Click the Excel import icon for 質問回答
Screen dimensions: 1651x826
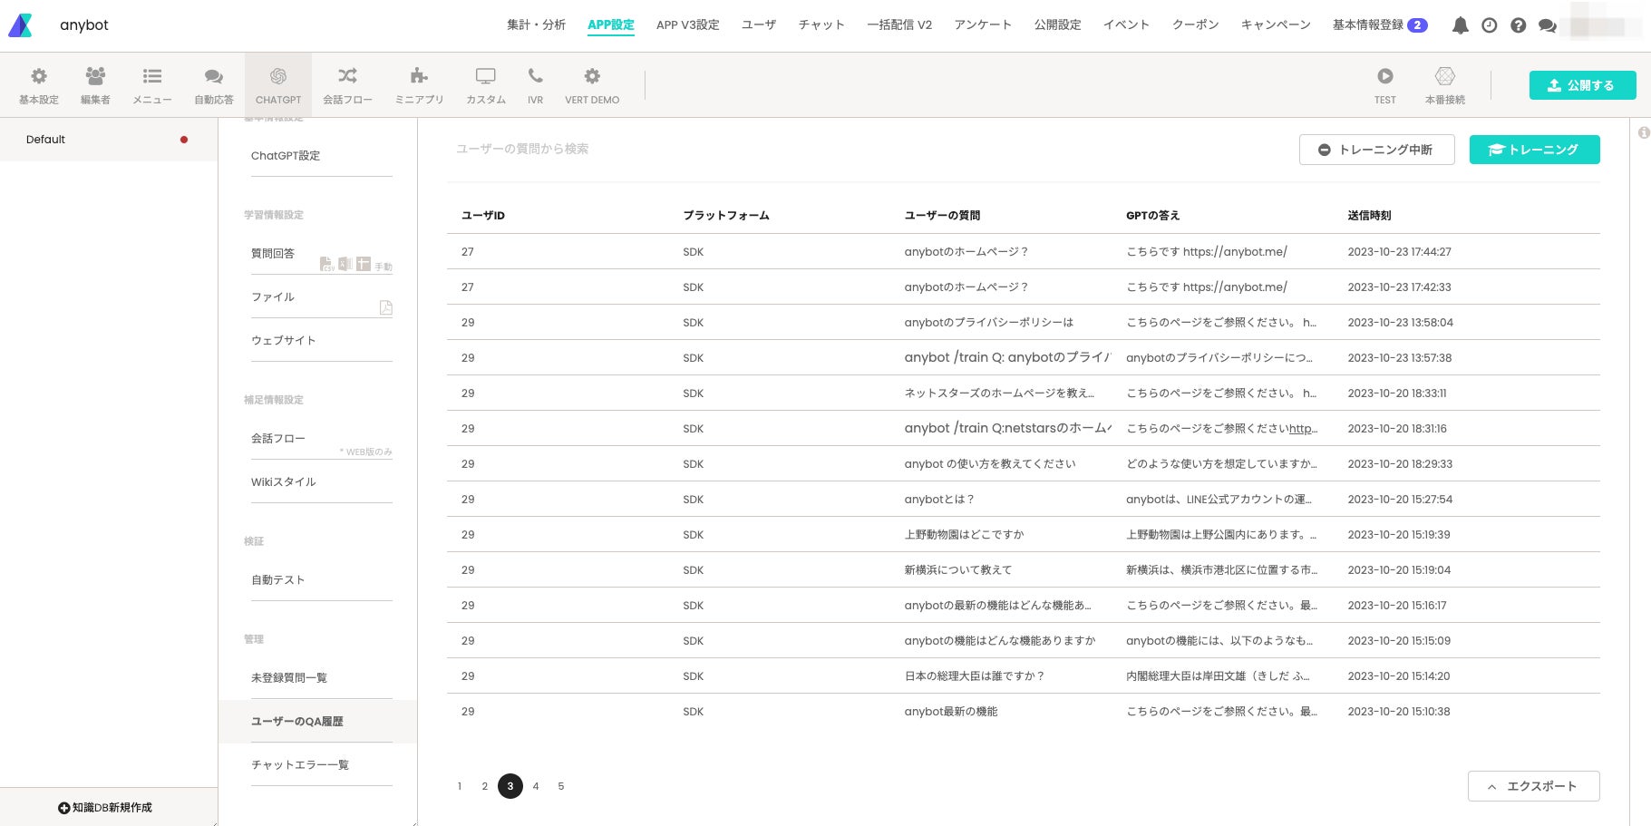click(x=345, y=264)
